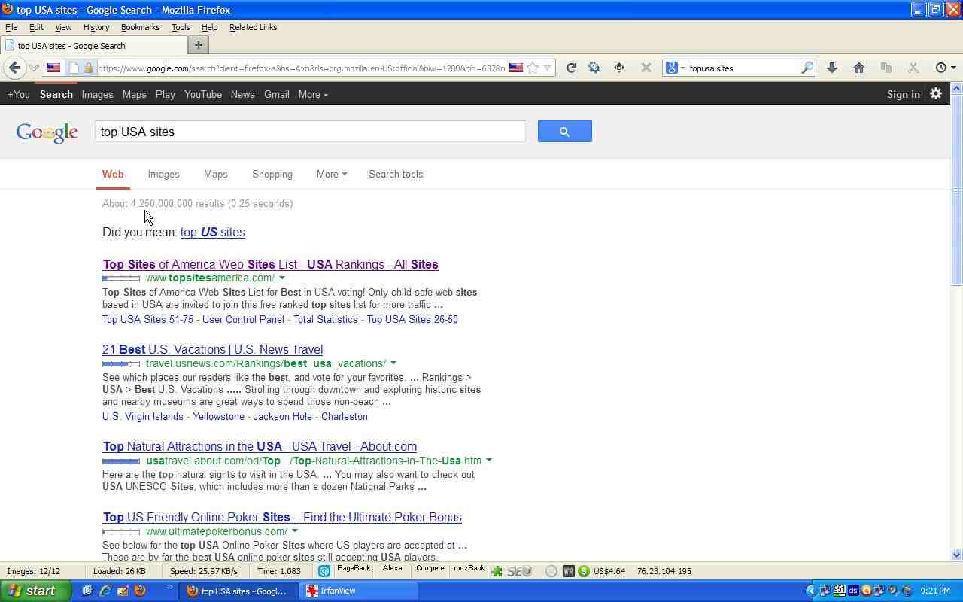Expand the More dropdown in Google black bar
The width and height of the screenshot is (963, 602).
(x=313, y=94)
